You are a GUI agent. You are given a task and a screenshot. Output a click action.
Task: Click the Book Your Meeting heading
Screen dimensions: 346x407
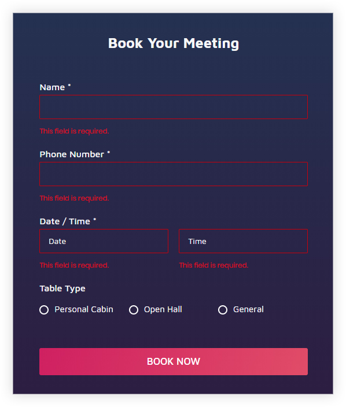click(174, 43)
